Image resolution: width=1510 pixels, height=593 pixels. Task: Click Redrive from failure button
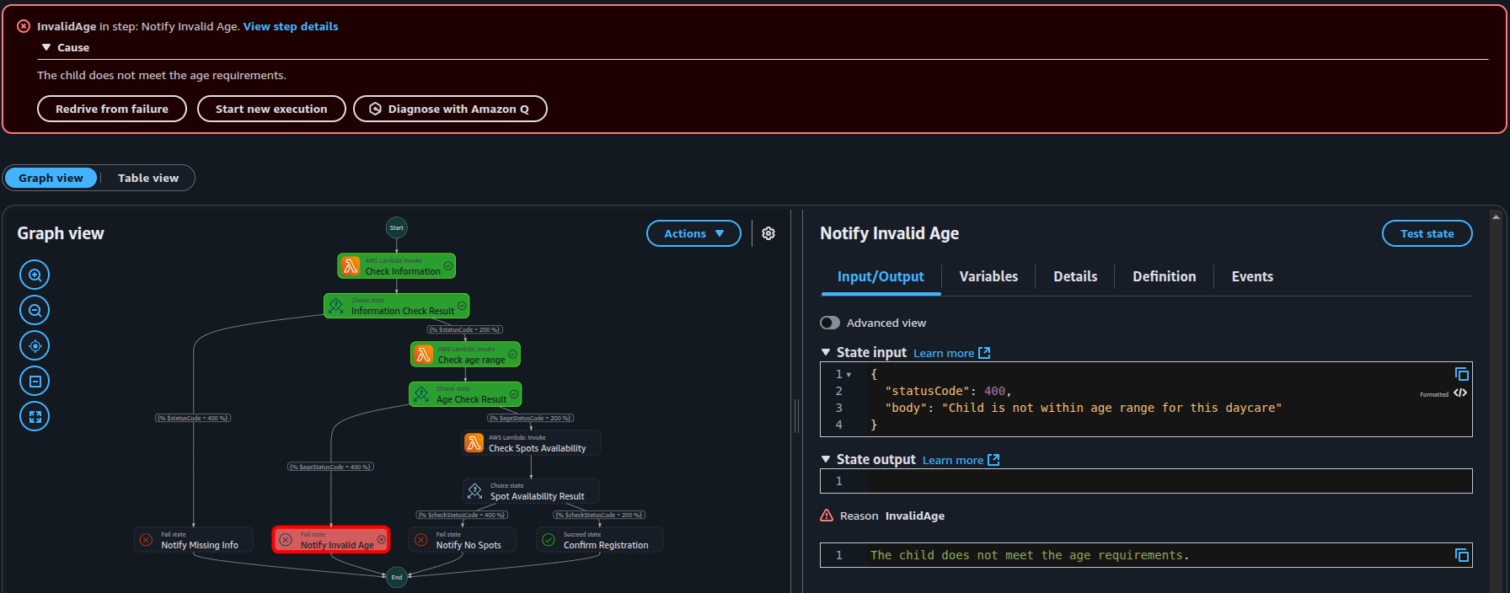point(112,109)
